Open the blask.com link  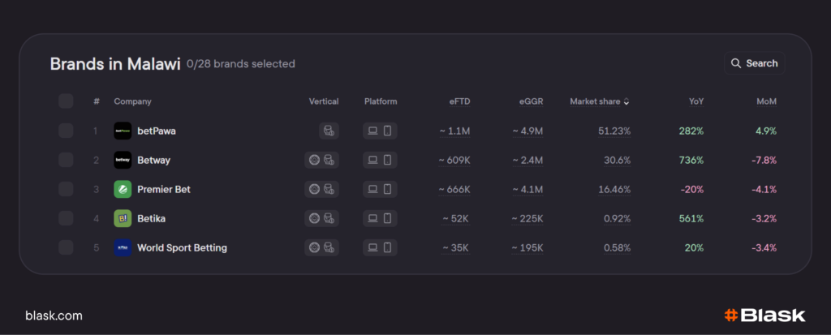(x=54, y=316)
